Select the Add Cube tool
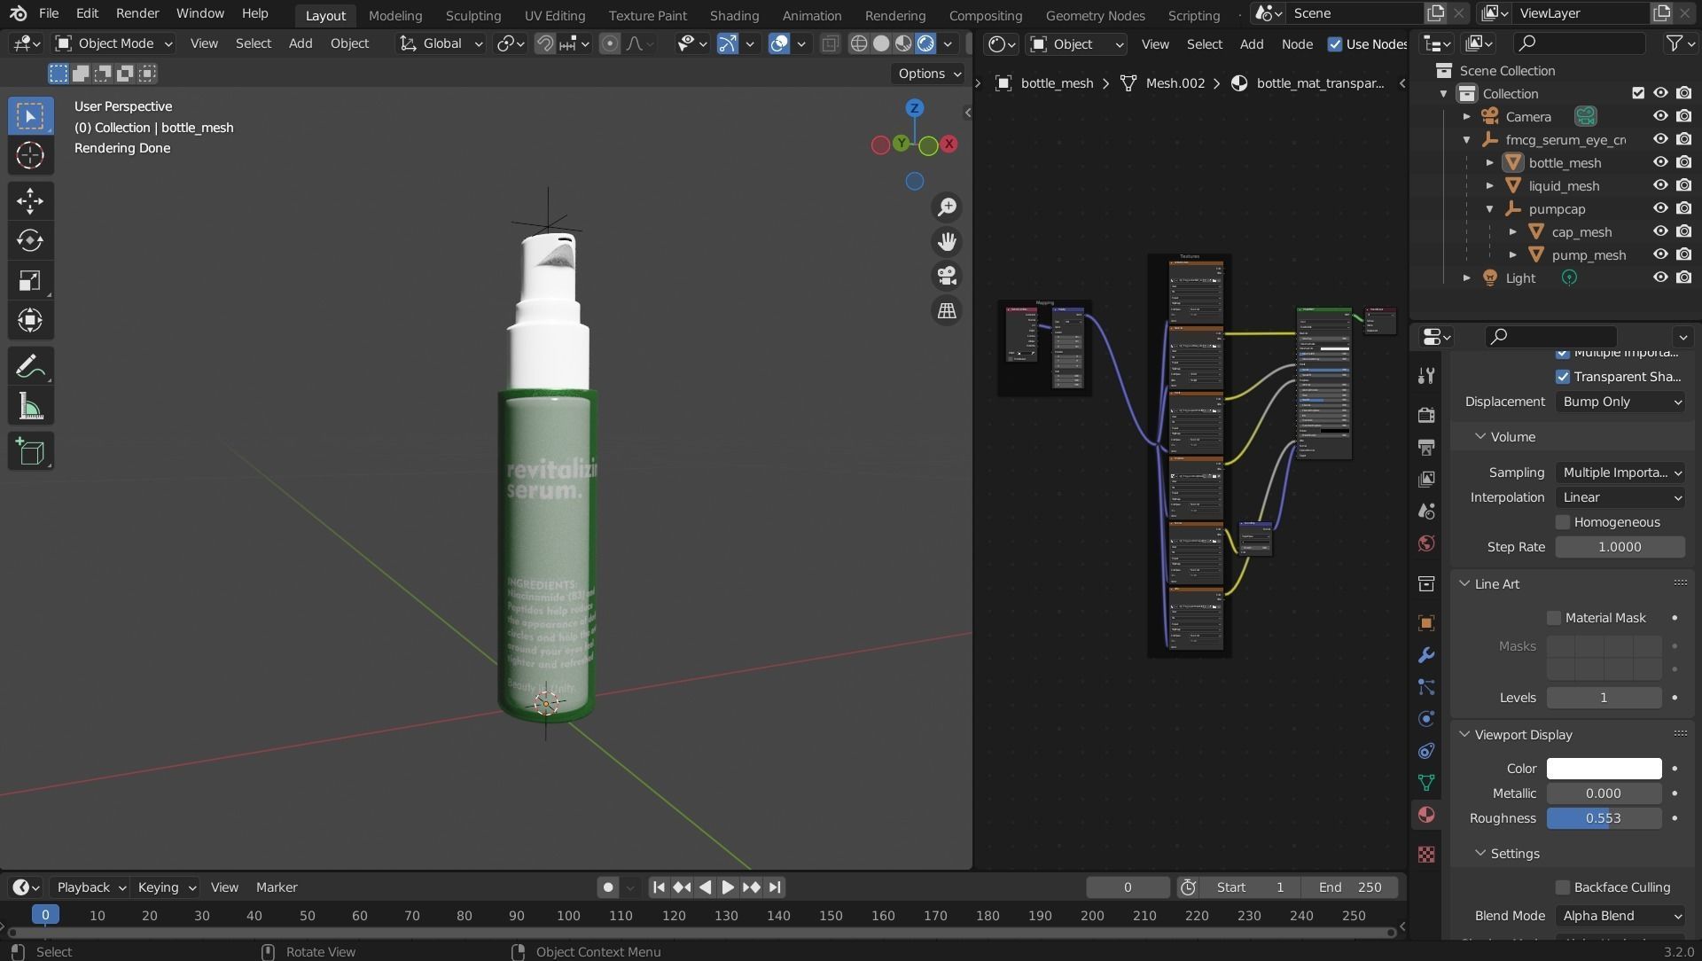 (30, 451)
